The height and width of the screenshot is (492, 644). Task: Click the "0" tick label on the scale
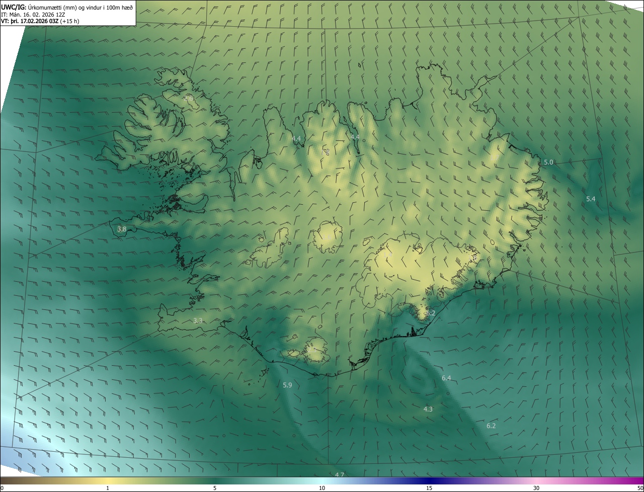click(2, 488)
